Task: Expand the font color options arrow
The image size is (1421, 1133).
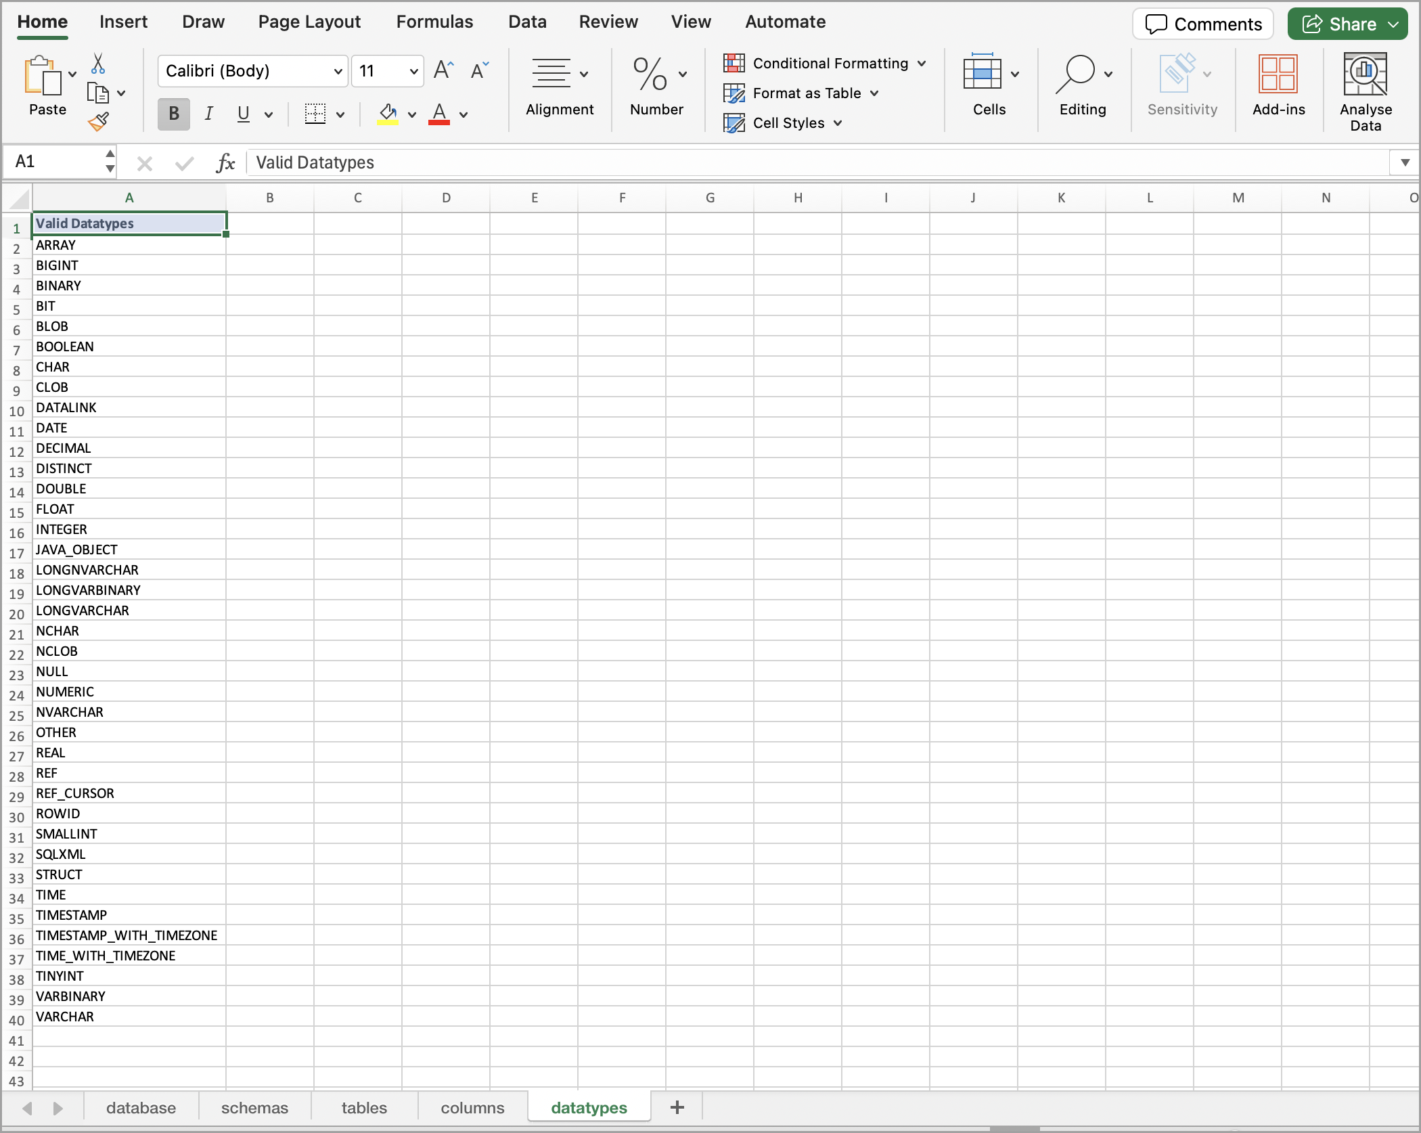Action: point(464,114)
